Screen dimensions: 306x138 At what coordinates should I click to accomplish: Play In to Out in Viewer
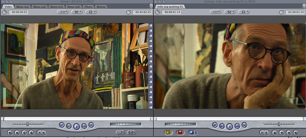coord(69,126)
